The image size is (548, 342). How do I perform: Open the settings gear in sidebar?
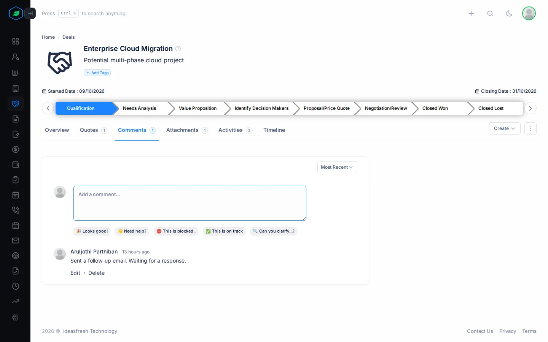click(x=16, y=317)
